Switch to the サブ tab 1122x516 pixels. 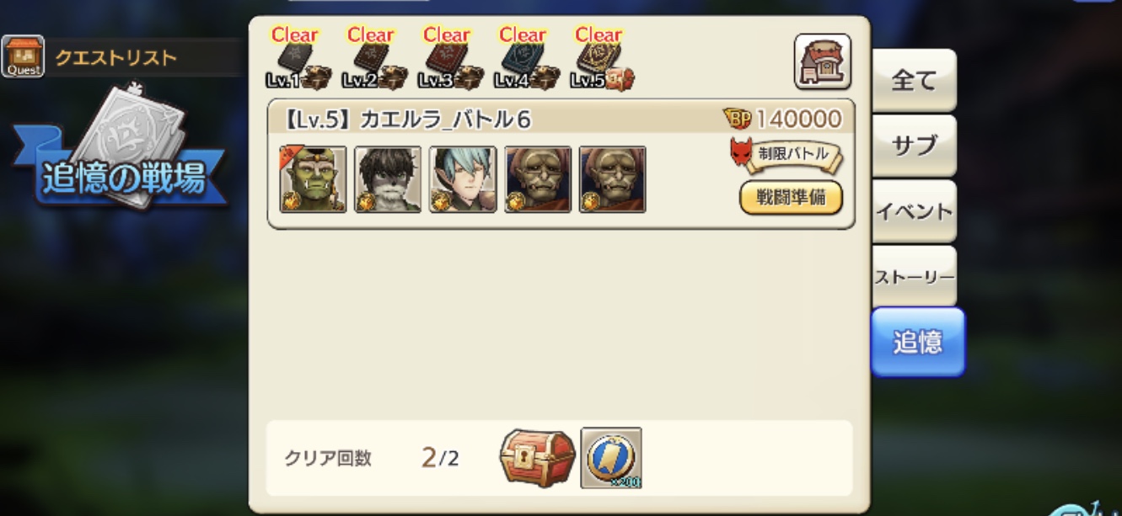pos(914,146)
